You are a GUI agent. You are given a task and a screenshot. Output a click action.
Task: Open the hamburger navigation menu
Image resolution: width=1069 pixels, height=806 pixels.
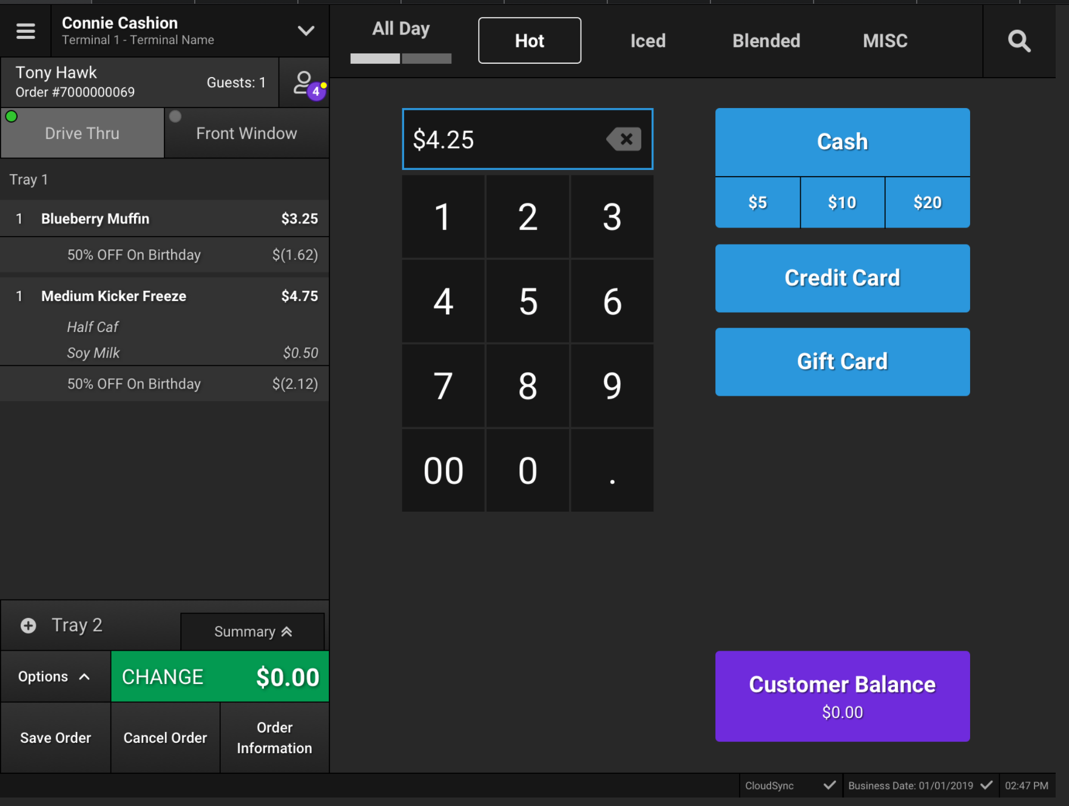point(25,30)
